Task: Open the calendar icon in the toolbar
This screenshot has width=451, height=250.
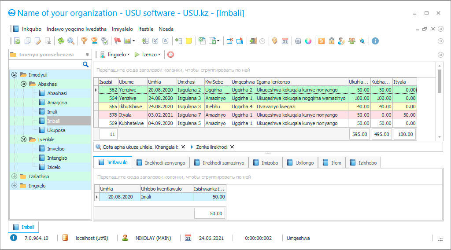Action: pyautogui.click(x=285, y=41)
